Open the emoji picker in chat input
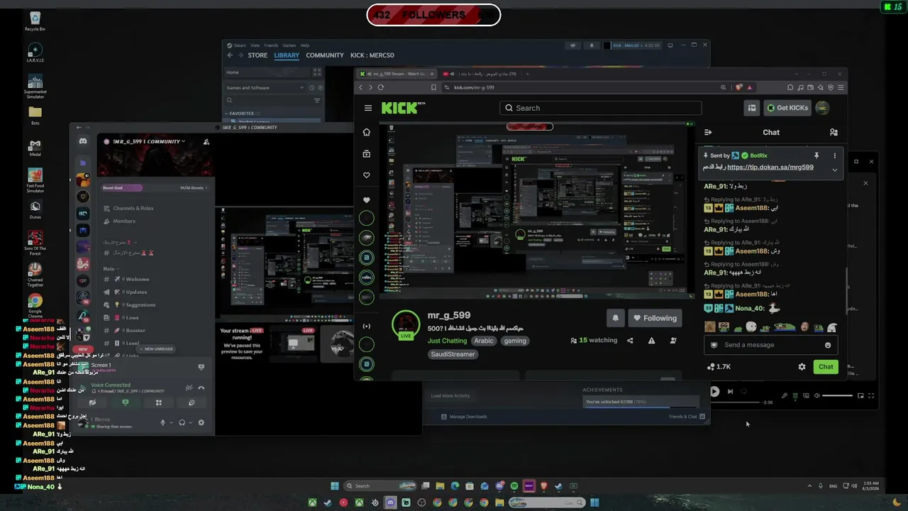Screen dimensions: 908x511 pyautogui.click(x=828, y=345)
